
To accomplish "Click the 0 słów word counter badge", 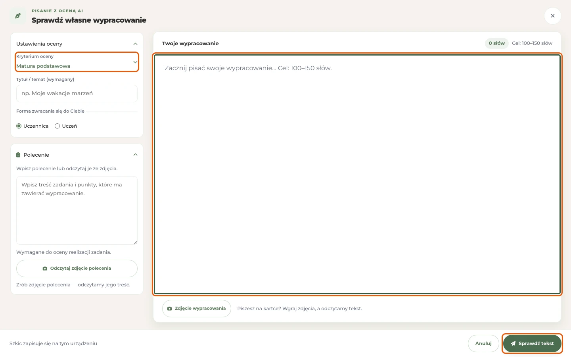I will (497, 43).
